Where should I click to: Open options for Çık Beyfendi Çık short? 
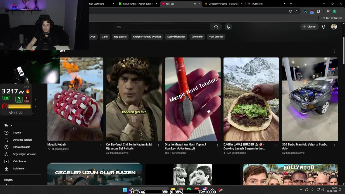tap(159, 146)
